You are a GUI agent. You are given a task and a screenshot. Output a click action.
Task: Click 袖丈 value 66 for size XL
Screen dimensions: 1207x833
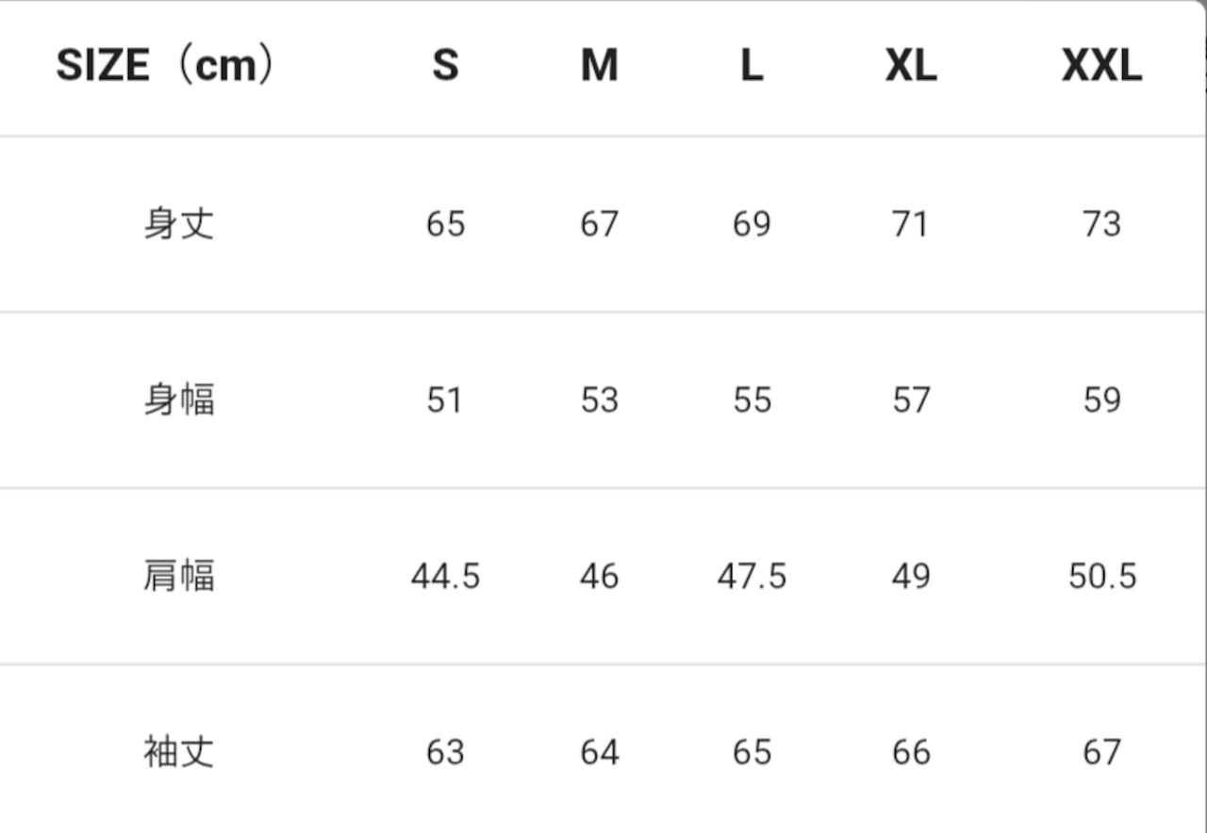[x=911, y=752]
